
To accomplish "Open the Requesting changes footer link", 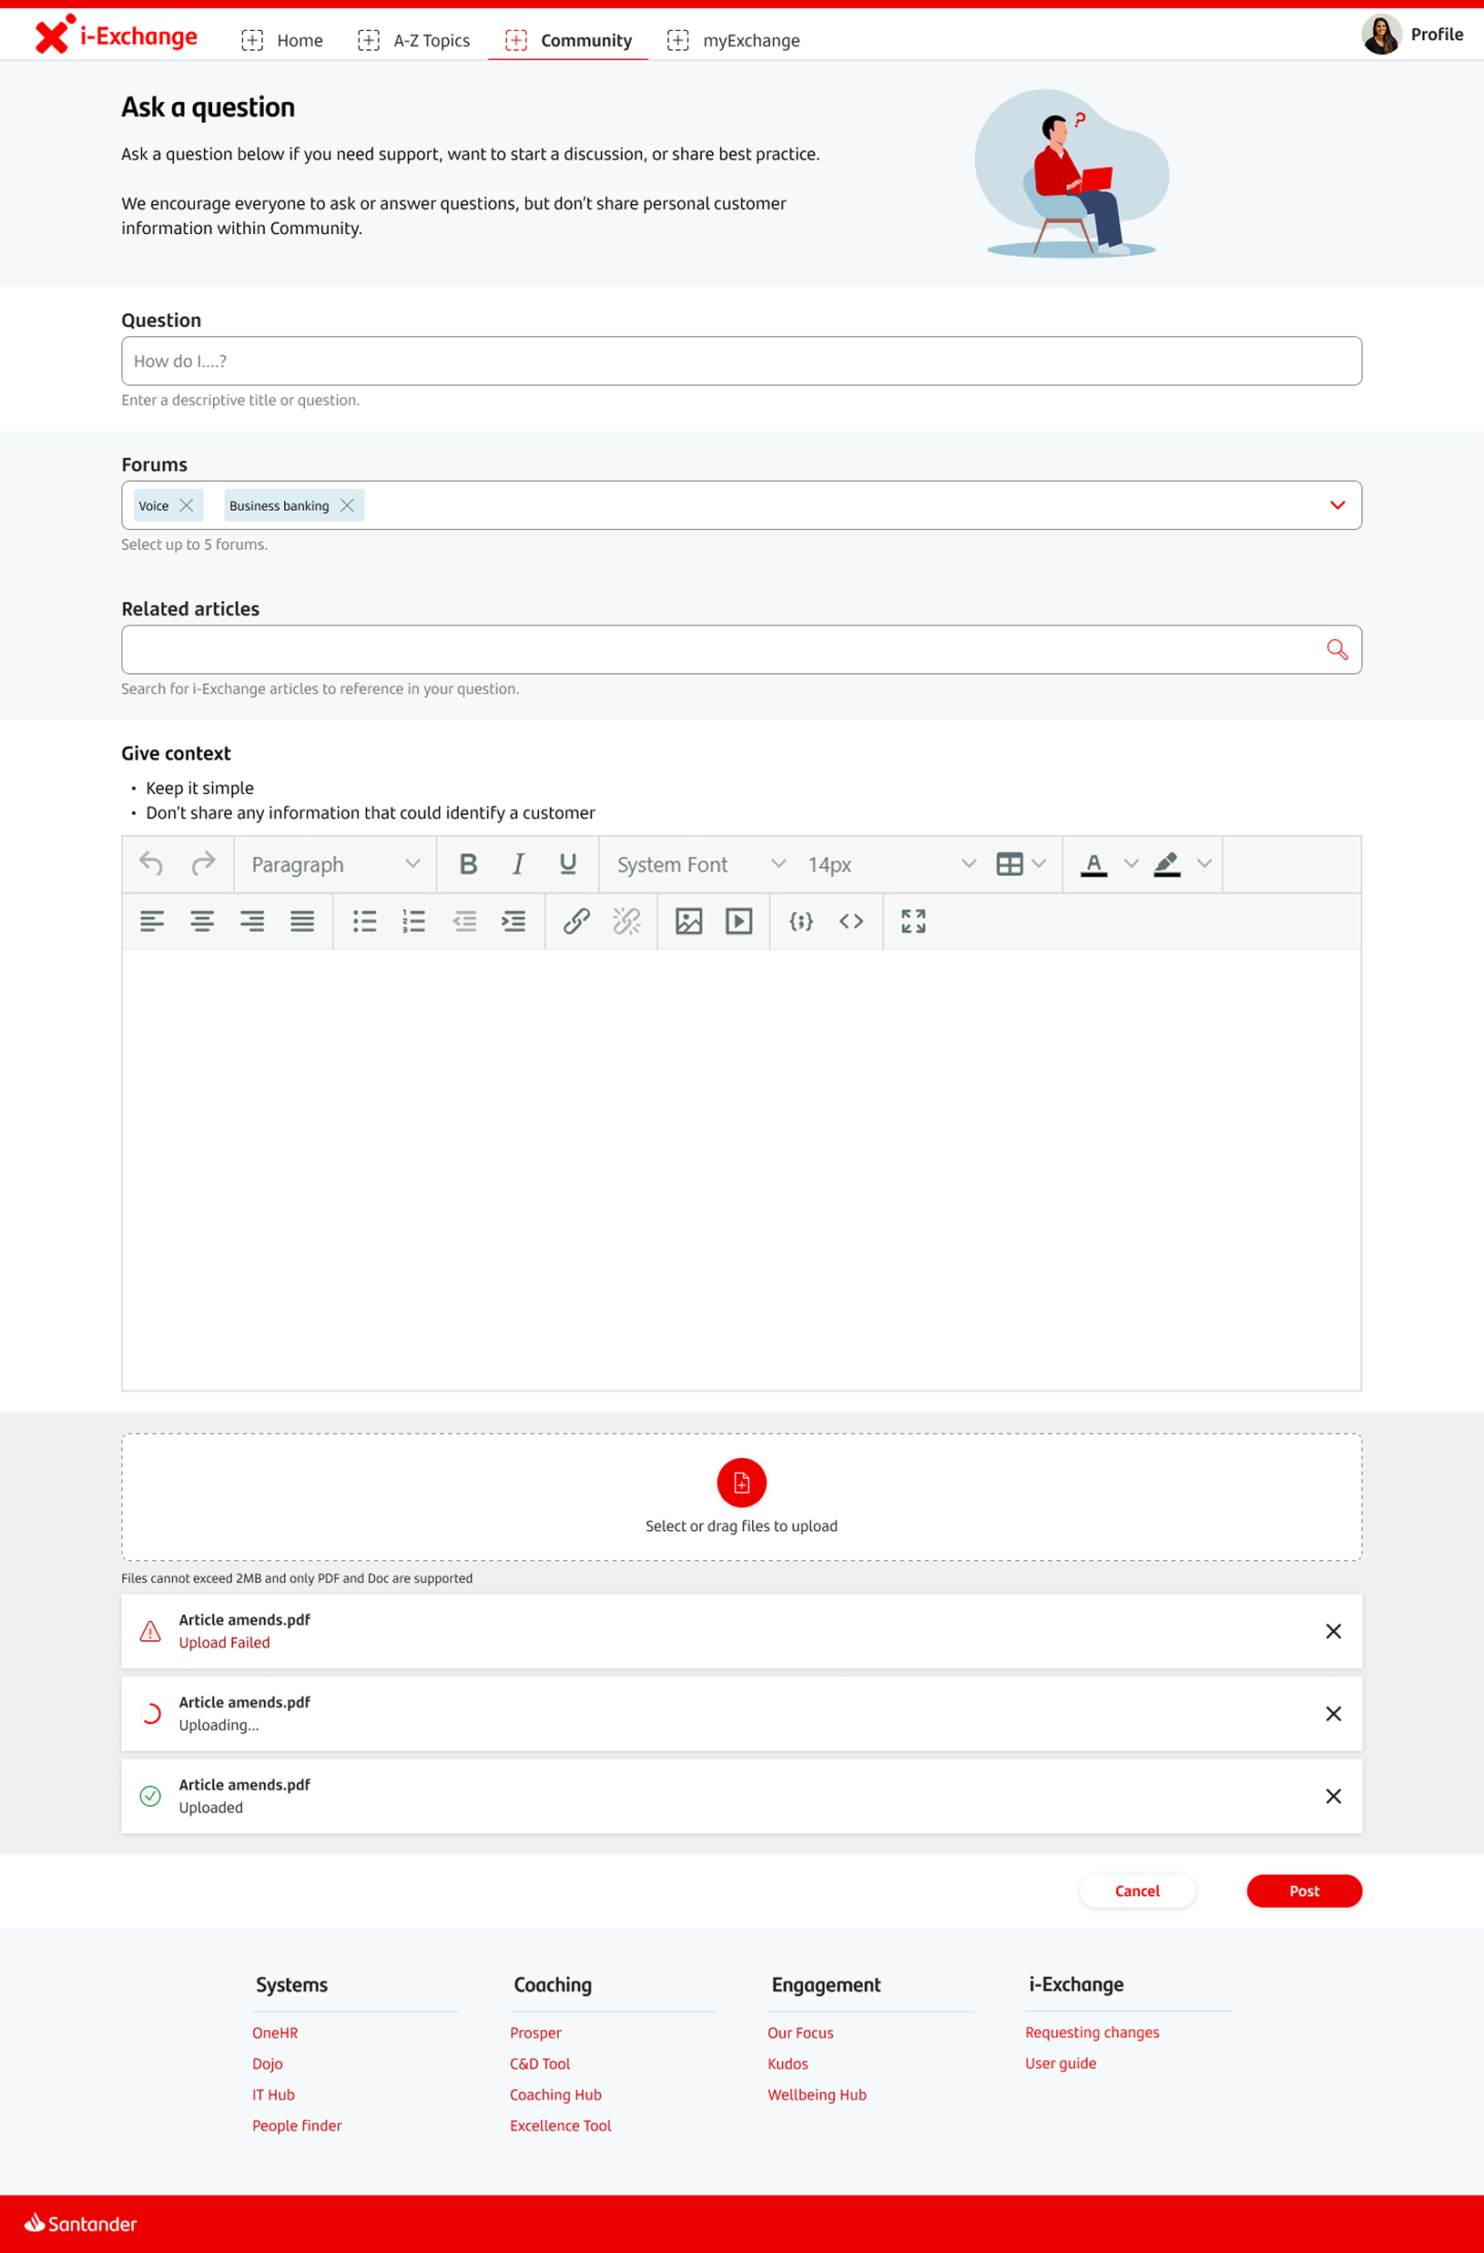I will tap(1093, 2033).
